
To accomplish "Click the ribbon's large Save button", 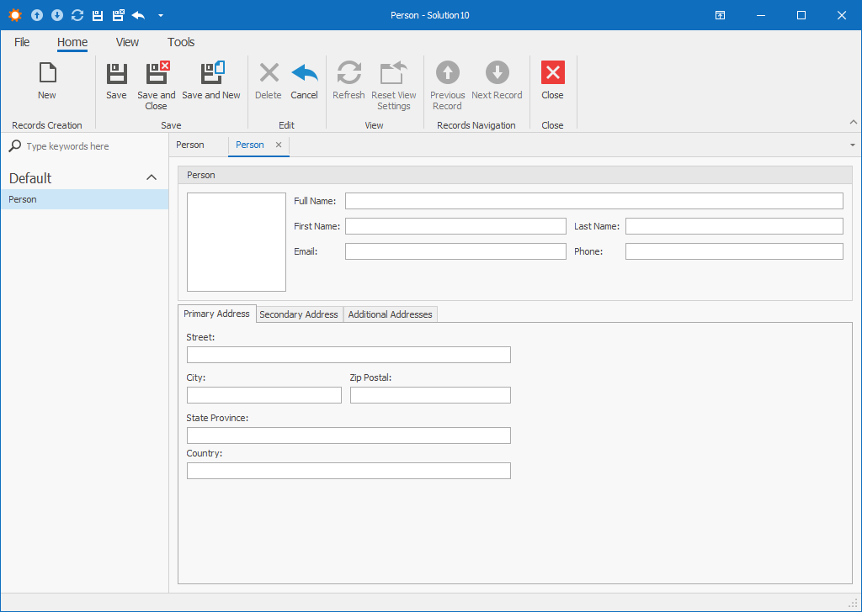I will (x=116, y=81).
